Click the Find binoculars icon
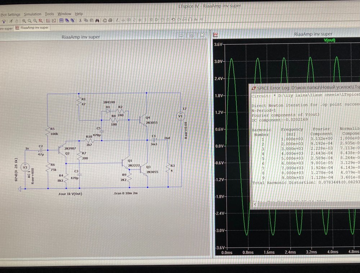Image resolution: width=360 pixels, height=273 pixels. [x=97, y=21]
